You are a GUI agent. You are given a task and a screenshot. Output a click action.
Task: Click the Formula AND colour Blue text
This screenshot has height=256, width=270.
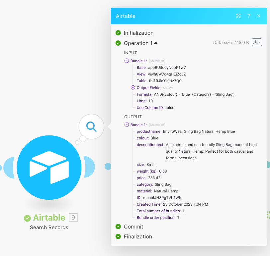[x=194, y=94]
